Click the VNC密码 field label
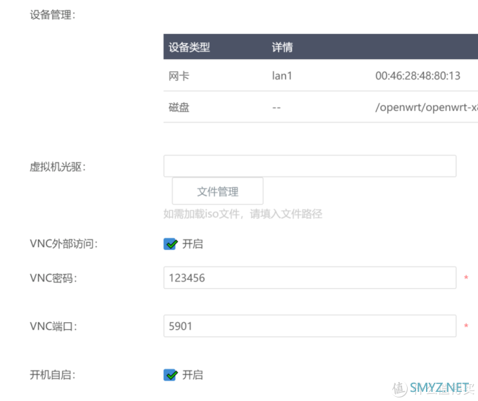The width and height of the screenshot is (478, 401). tap(53, 278)
